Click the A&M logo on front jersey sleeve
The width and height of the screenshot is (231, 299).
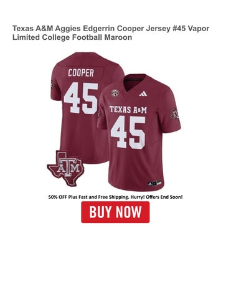(175, 115)
